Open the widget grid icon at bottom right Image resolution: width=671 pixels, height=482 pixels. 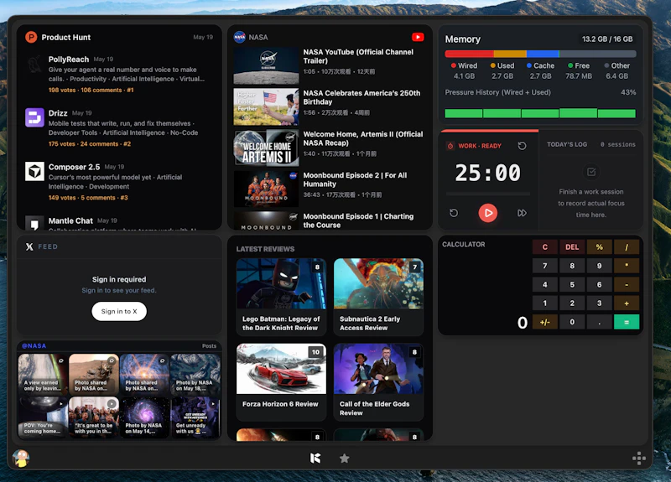click(x=639, y=458)
